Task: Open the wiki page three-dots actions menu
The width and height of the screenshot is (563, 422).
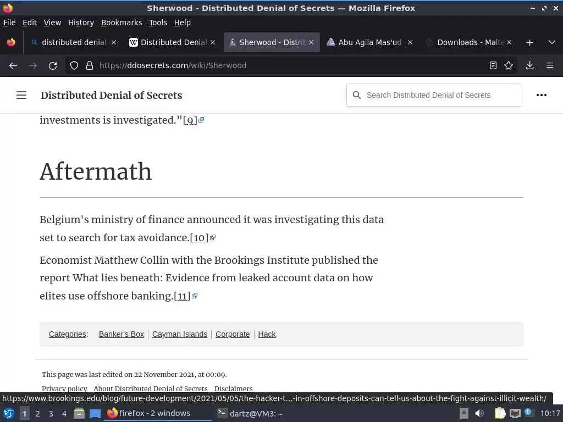Action: click(x=542, y=95)
